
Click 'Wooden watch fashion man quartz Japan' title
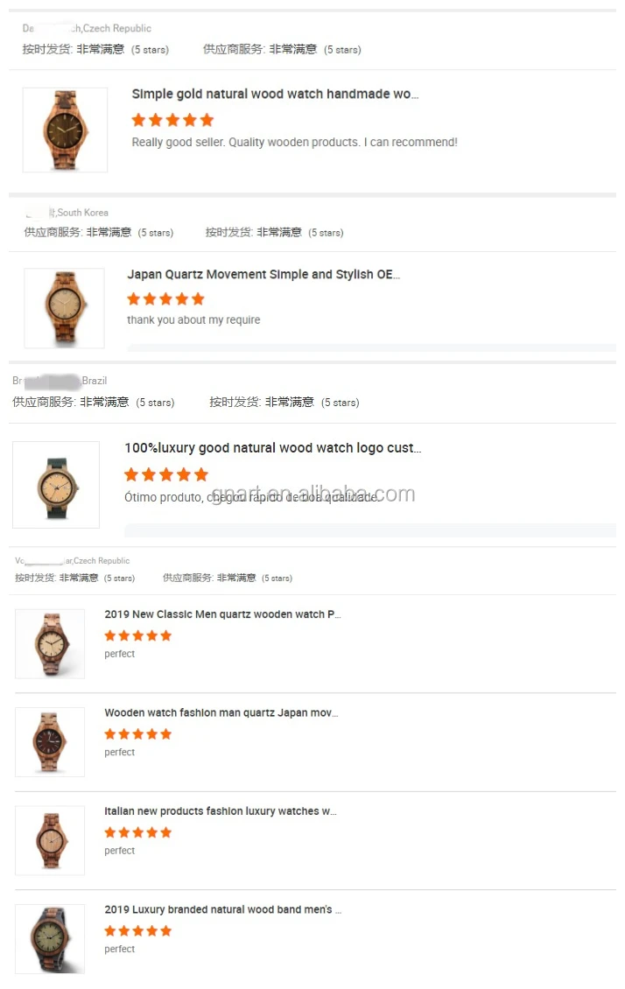[221, 712]
